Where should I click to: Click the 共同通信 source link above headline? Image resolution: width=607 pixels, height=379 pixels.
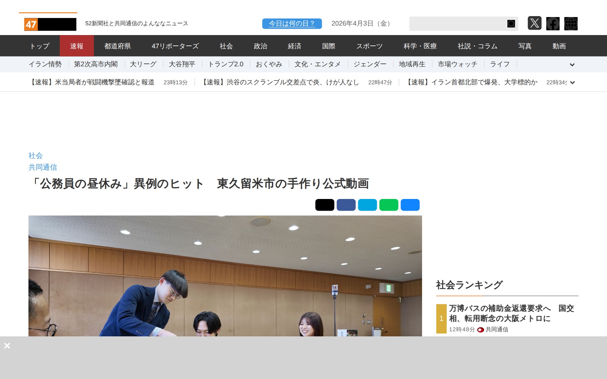(43, 167)
